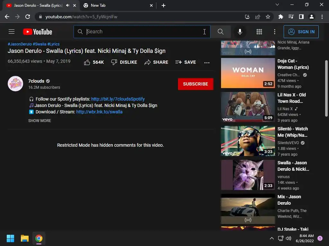View site information lock icon
329x246 pixels.
click(x=40, y=17)
